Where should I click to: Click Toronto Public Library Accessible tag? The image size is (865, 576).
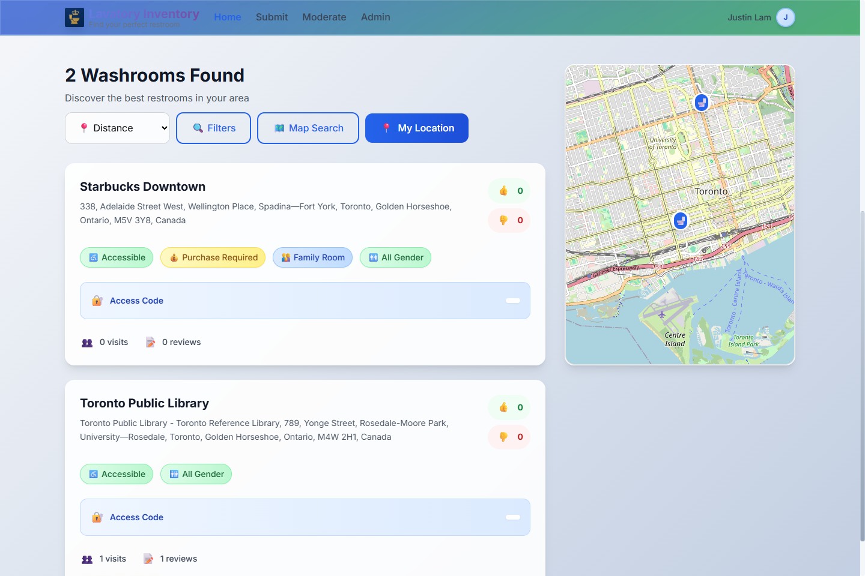coord(117,474)
